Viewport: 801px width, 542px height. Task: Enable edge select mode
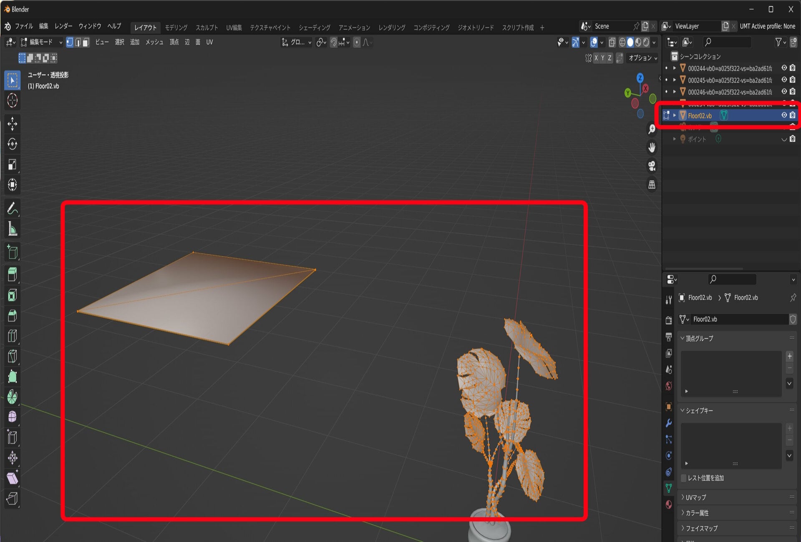pos(78,42)
